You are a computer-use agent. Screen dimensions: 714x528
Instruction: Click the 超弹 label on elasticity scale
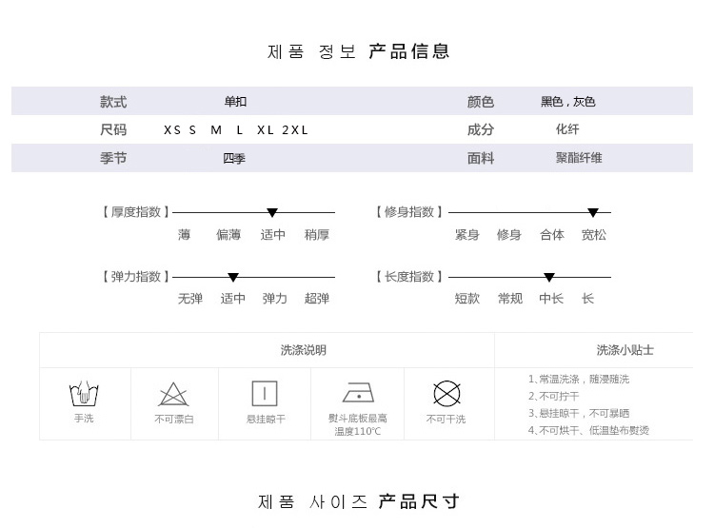tap(317, 299)
